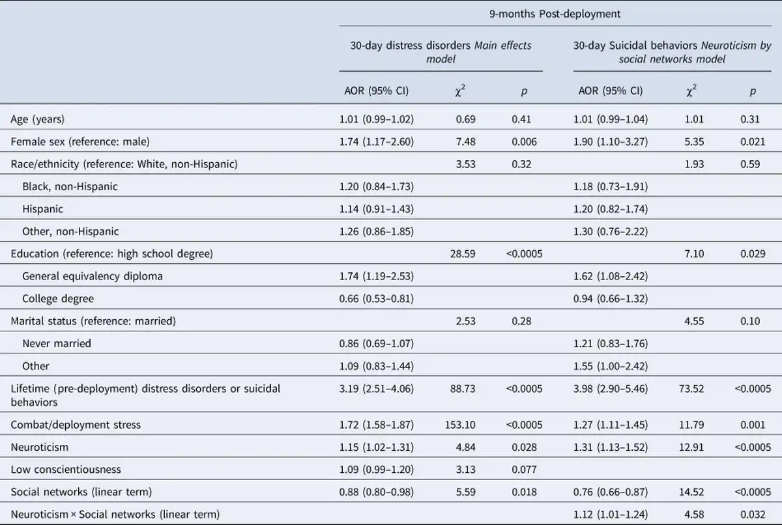Select the 153.10 chi-square value
782x525 pixels.
coord(460,425)
